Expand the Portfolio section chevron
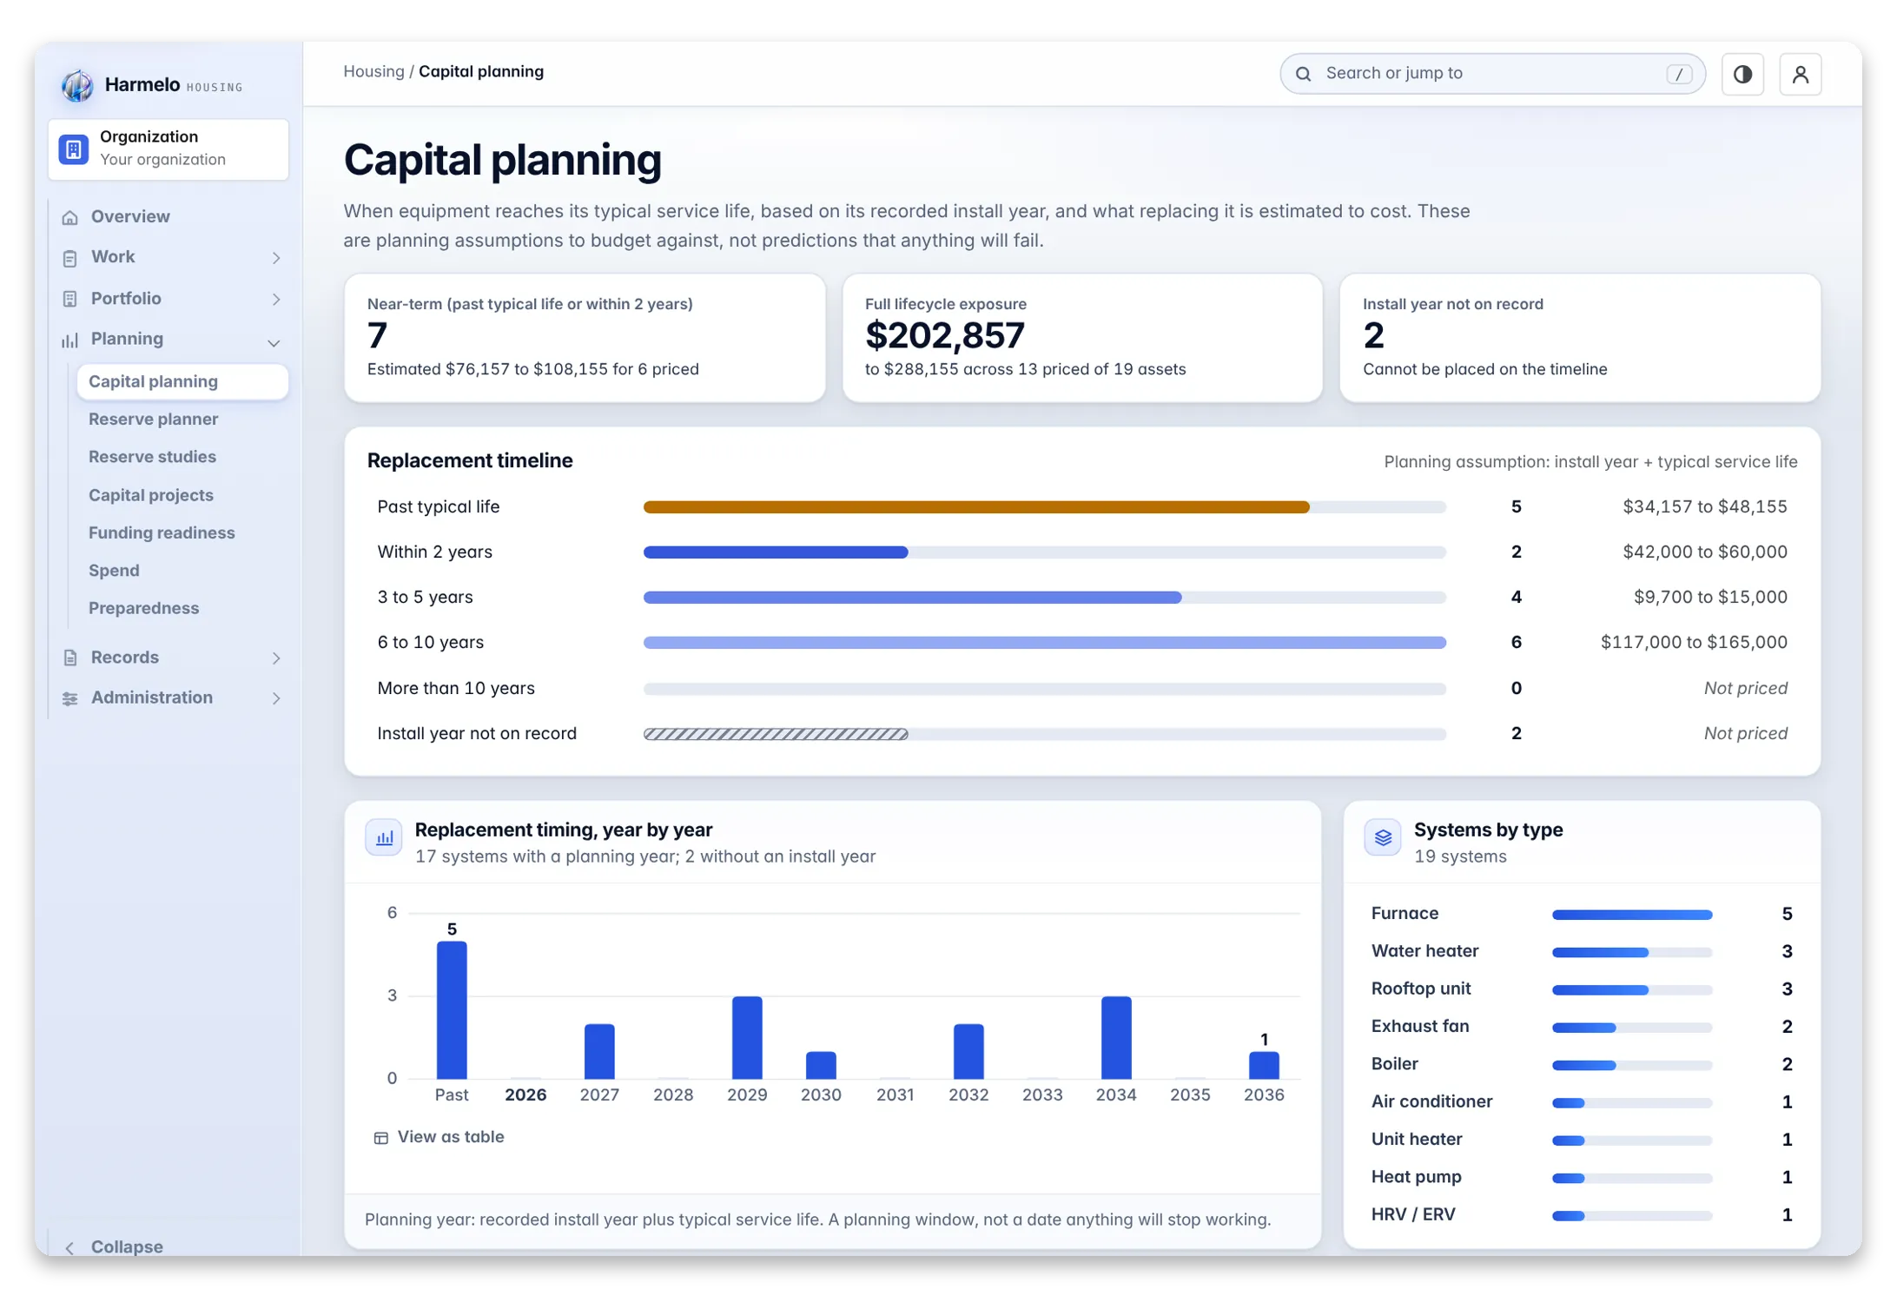The height and width of the screenshot is (1289, 1897). [x=276, y=299]
